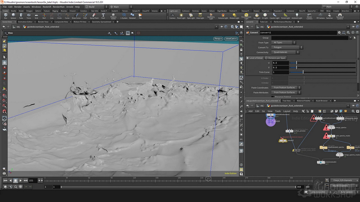Screen dimensions: 360x202
Task: Create a Metaball from the shelf
Action: [132, 16]
